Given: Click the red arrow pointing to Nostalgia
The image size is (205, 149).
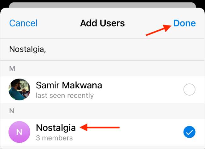Looking at the screenshot, I should point(100,128).
